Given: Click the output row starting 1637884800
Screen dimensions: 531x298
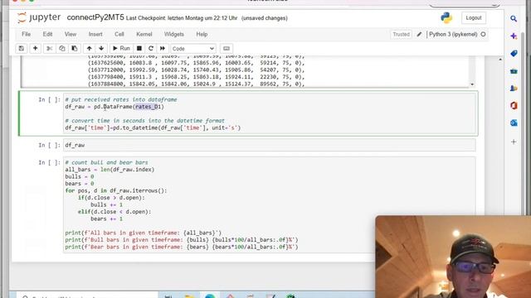Looking at the screenshot, I should click(197, 84).
